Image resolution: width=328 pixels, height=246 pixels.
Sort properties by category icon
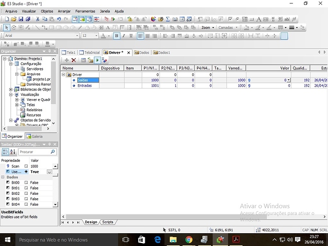5,152
